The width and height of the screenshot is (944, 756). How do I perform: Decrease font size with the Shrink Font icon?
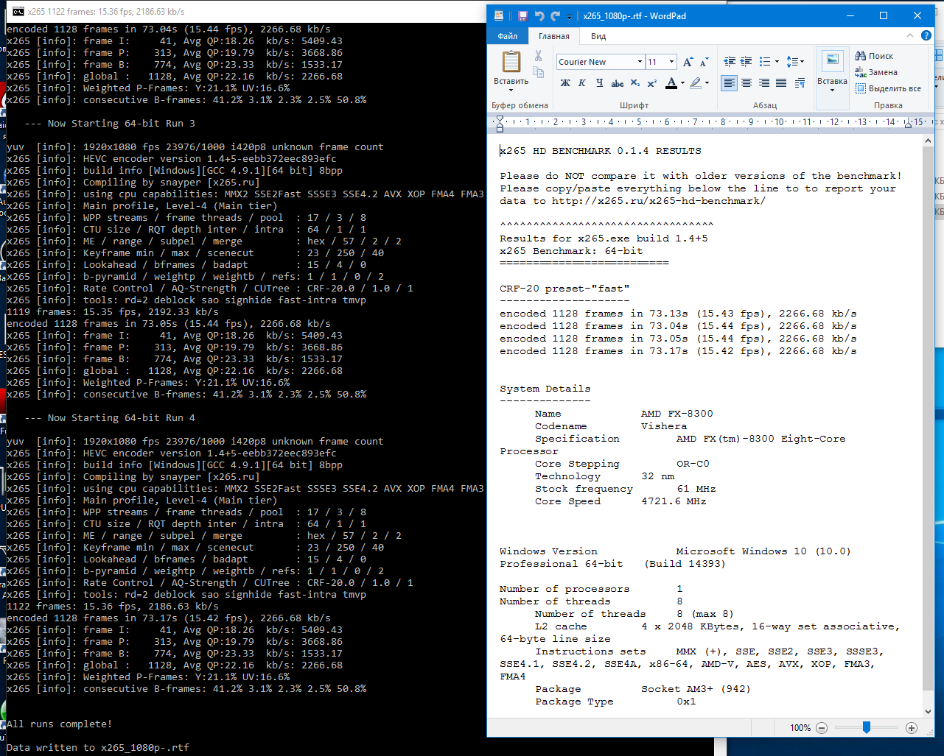704,62
